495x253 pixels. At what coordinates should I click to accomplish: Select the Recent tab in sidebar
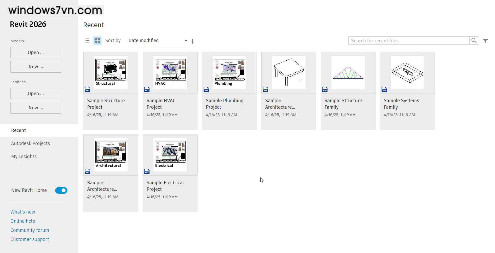19,130
